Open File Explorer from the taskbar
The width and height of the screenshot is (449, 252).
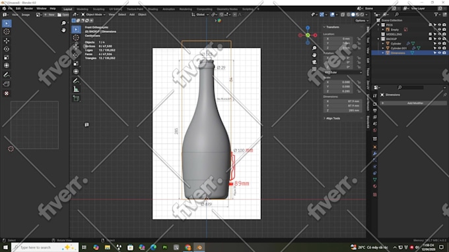pyautogui.click(x=108, y=247)
